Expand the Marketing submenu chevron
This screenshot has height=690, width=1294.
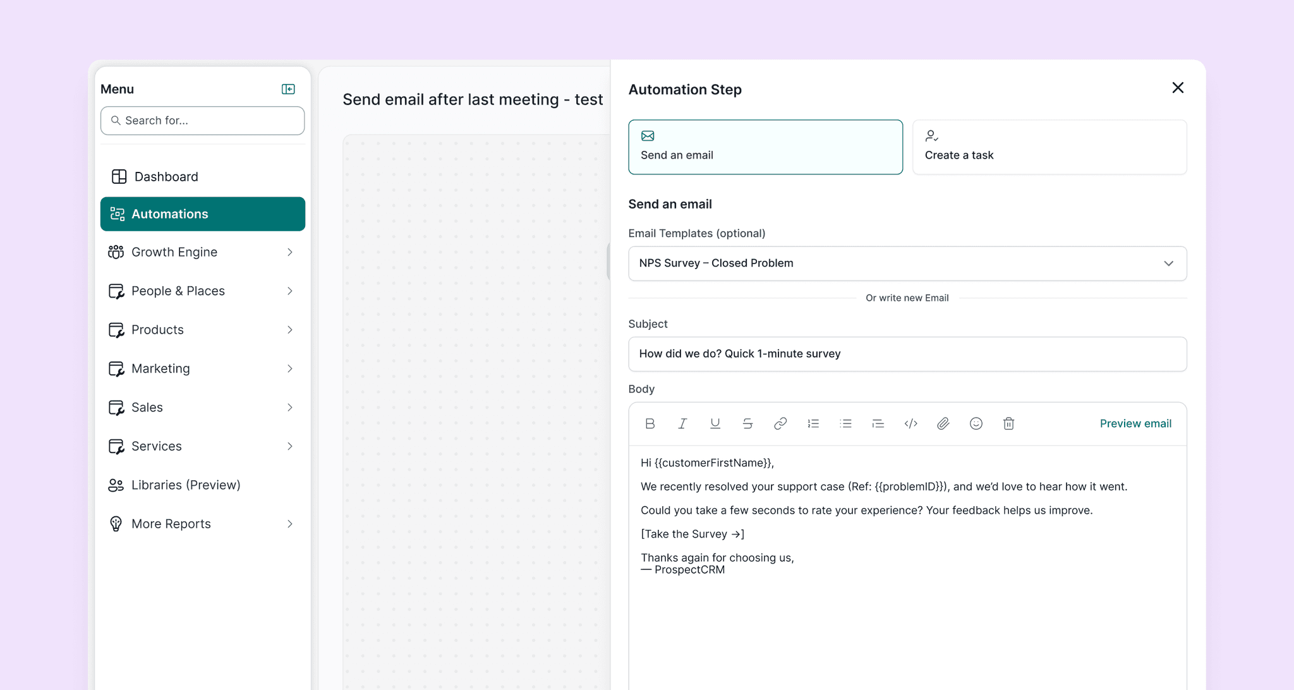[x=290, y=369]
